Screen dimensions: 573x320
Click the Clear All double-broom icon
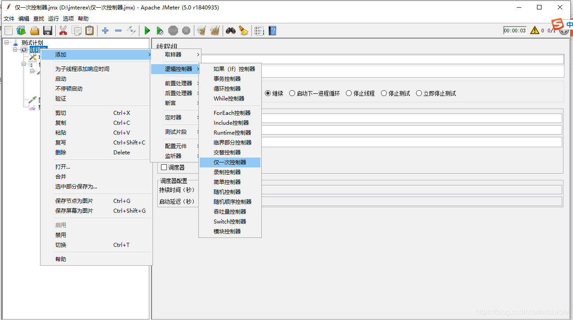pyautogui.click(x=215, y=31)
